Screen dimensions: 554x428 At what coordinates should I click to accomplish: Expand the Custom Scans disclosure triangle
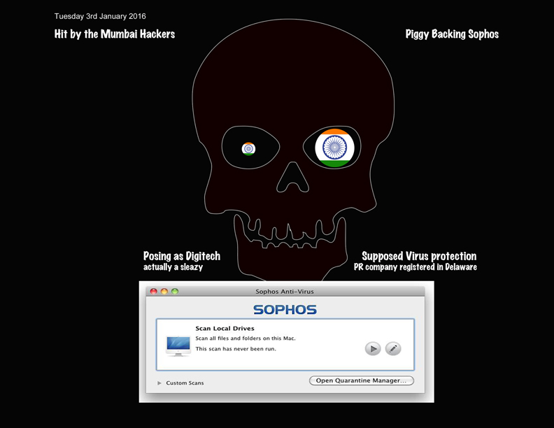click(x=159, y=383)
